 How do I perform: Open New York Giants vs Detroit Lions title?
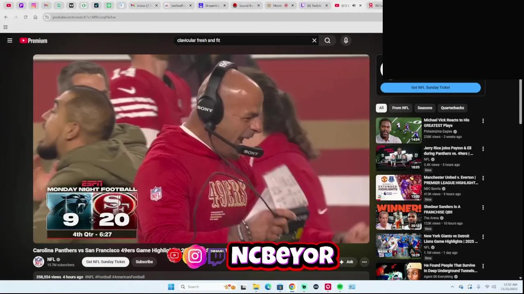point(451,238)
